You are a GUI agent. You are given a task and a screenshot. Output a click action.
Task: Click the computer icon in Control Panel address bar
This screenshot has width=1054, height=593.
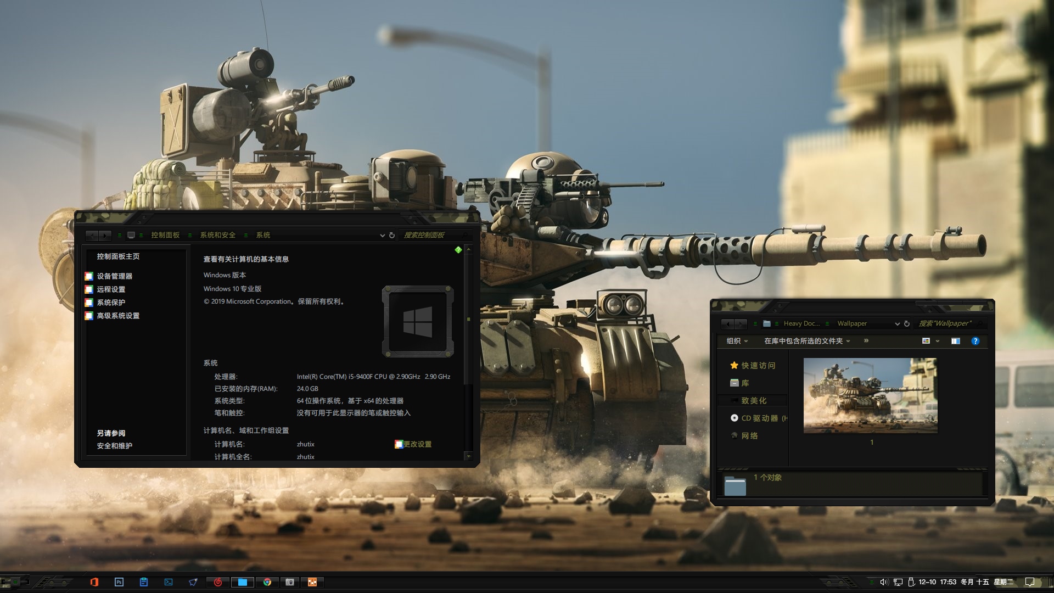tap(131, 235)
